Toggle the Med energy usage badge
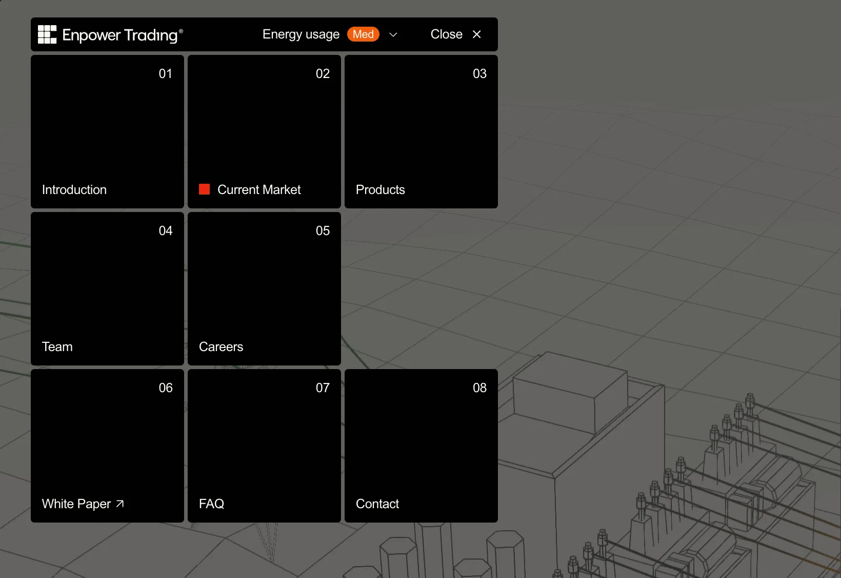The width and height of the screenshot is (841, 578). pyautogui.click(x=363, y=34)
